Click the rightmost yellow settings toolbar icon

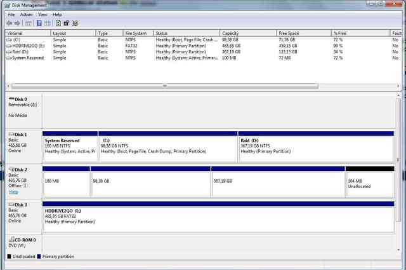[75, 23]
